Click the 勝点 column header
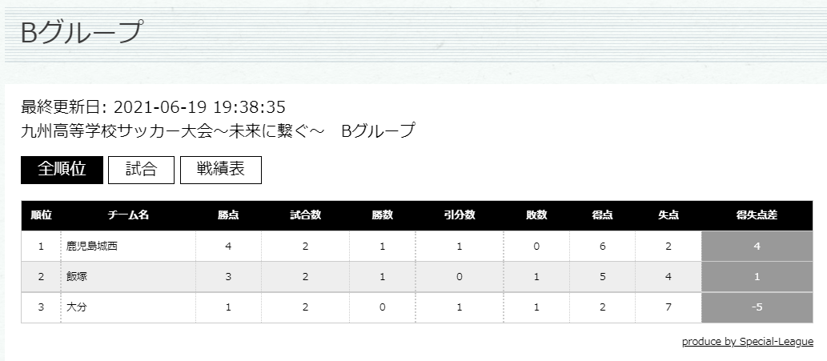This screenshot has height=361, width=827. [228, 215]
